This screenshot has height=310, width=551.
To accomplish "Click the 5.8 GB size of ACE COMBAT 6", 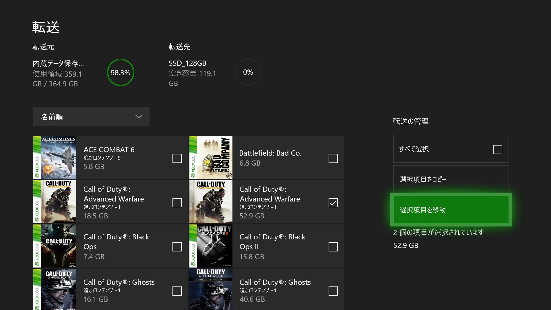I will coord(94,166).
